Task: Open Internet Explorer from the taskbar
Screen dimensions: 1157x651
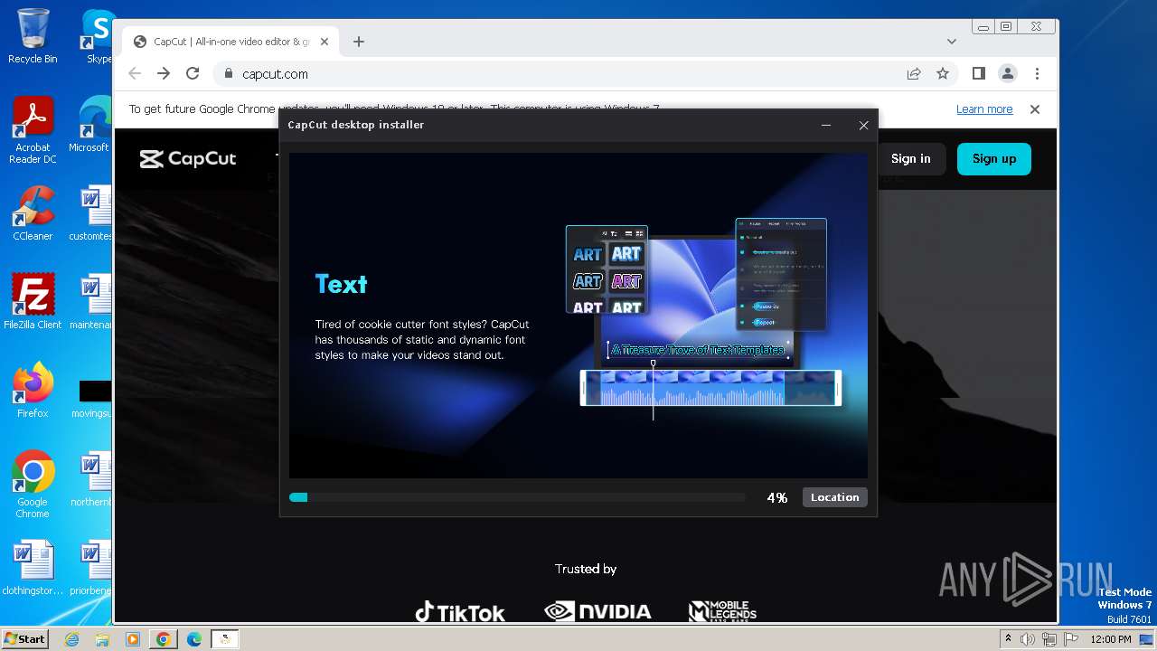Action: pos(72,639)
